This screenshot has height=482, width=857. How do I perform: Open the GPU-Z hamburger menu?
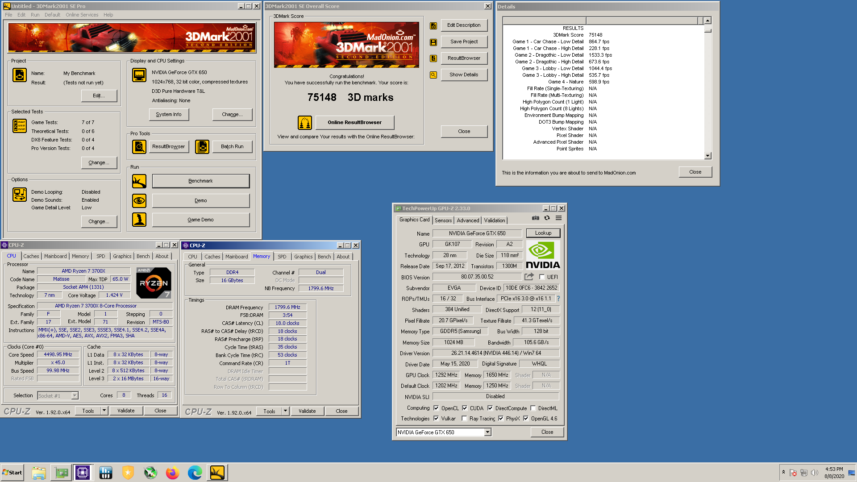point(558,218)
